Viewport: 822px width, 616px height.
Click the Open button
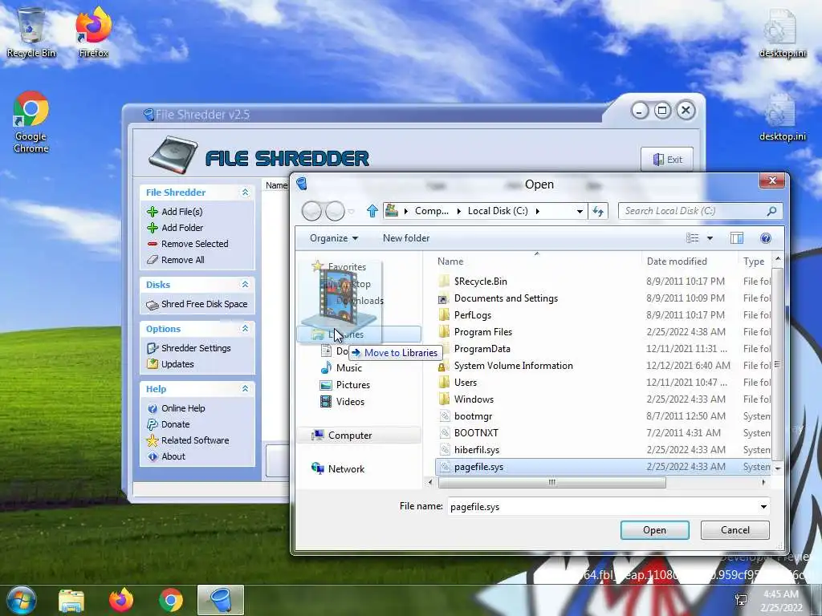point(655,530)
